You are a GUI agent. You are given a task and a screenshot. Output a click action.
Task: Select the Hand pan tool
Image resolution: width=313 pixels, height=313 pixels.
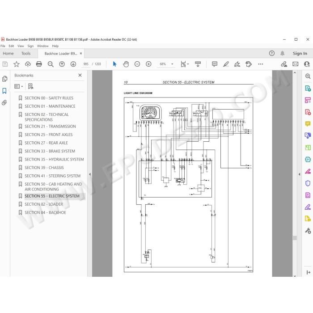click(x=126, y=64)
